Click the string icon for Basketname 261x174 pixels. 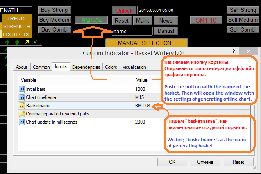pos(22,106)
